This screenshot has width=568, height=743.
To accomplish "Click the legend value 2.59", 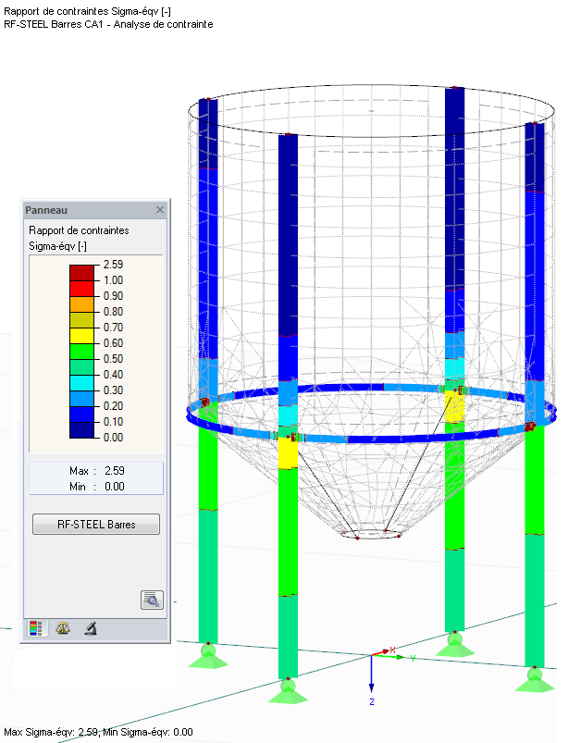I will pos(113,265).
